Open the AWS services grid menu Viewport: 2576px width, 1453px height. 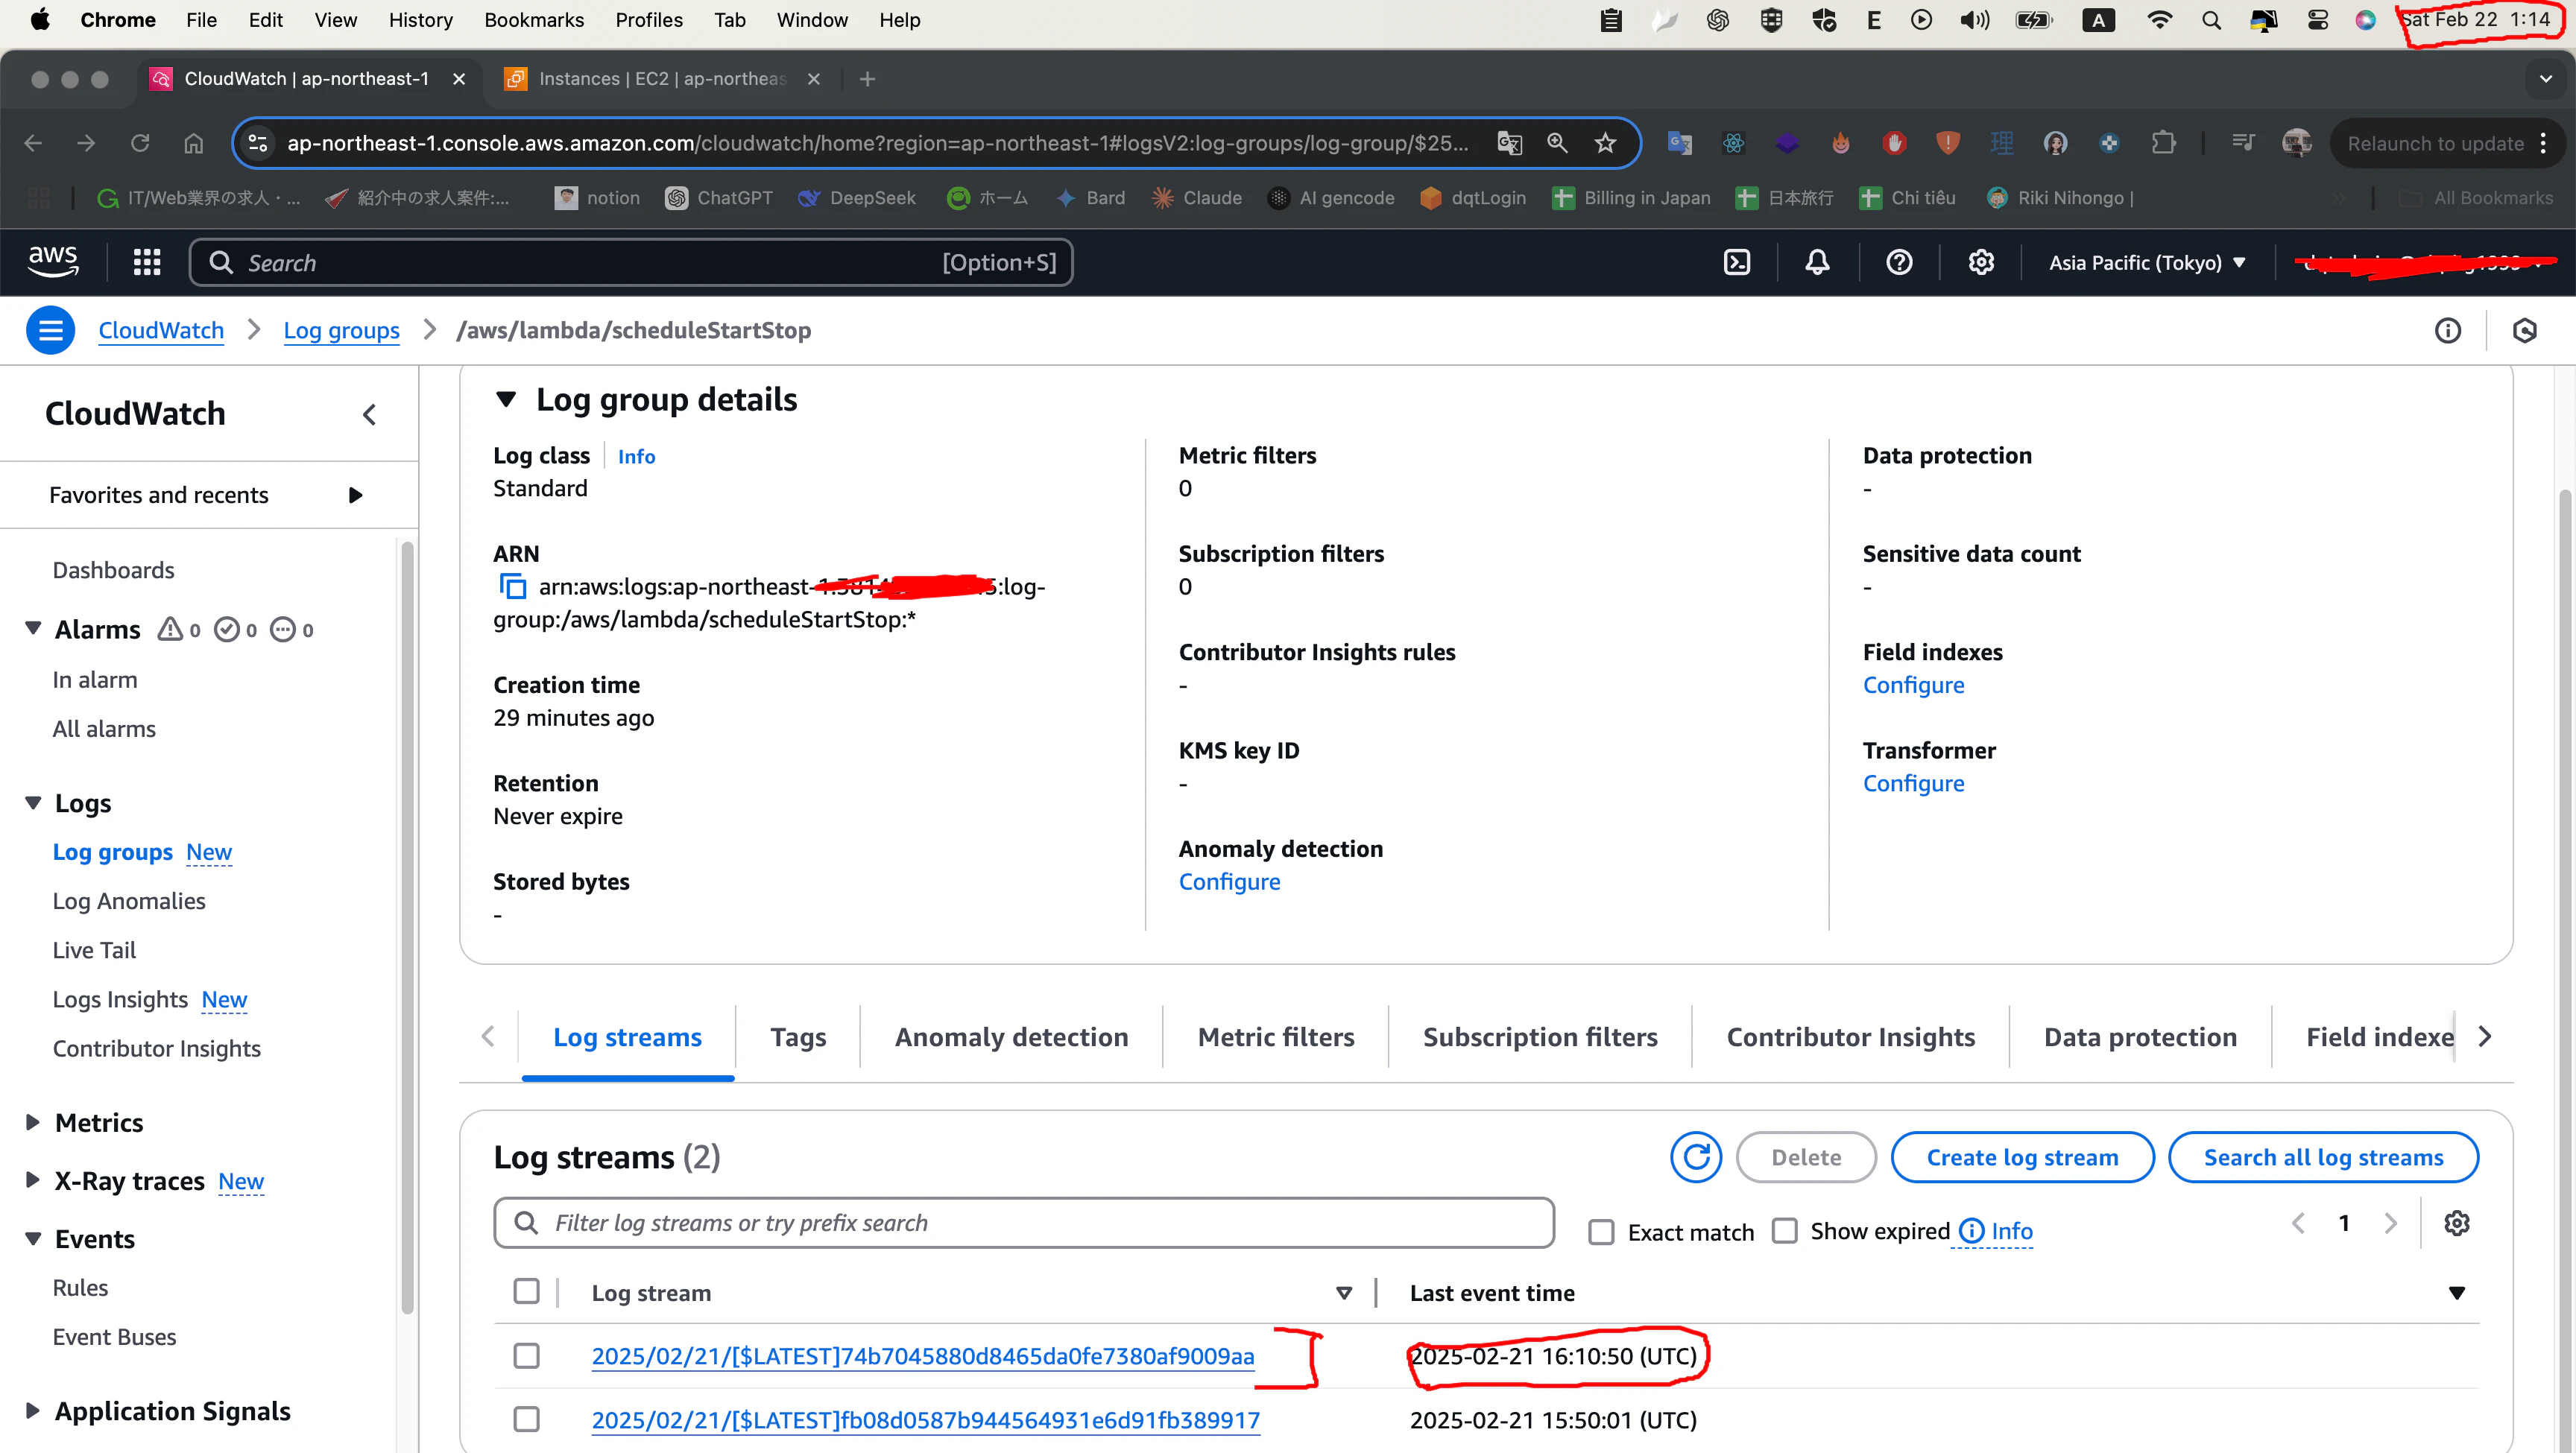147,262
